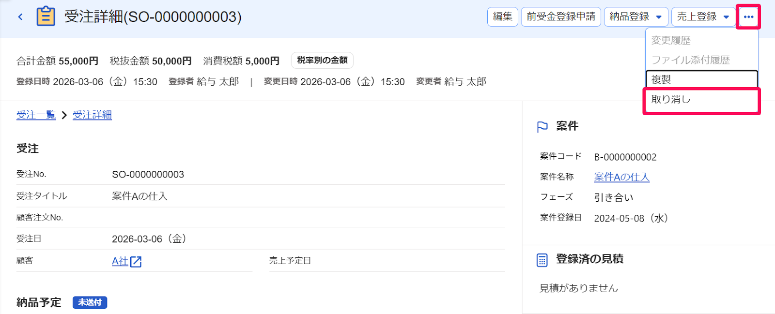Open the 案件Aの仕入 project link
Viewport: 775px width, 314px height.
[622, 177]
